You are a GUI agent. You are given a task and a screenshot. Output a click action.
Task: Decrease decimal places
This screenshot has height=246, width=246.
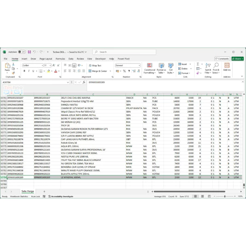click(139, 71)
